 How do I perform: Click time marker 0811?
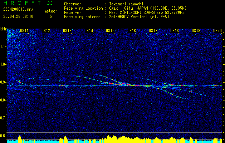(24, 30)
